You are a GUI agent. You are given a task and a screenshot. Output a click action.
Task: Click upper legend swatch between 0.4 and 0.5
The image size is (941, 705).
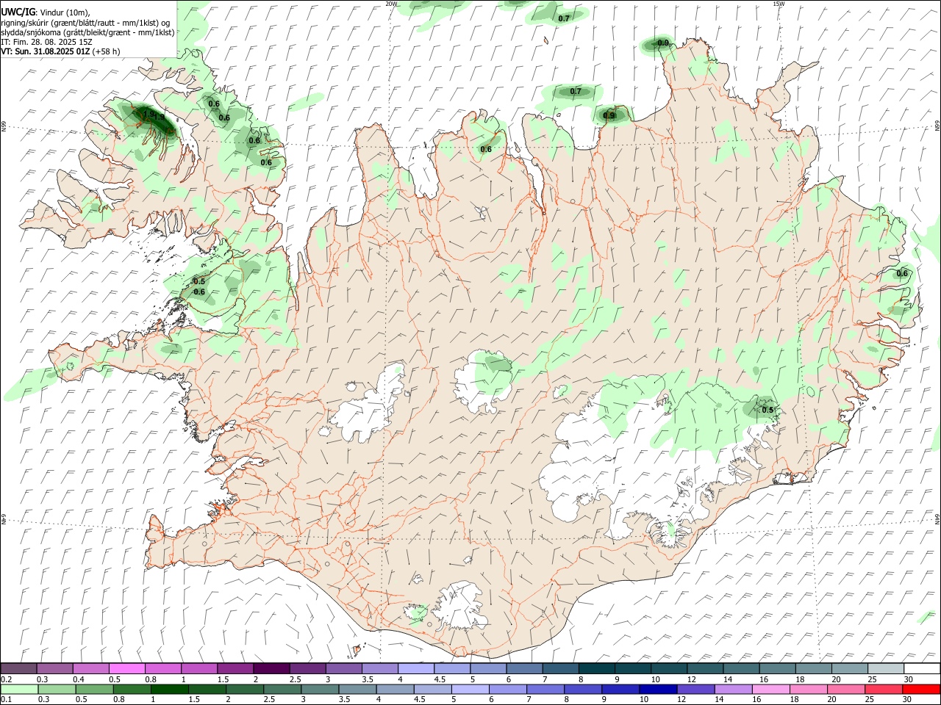point(90,669)
